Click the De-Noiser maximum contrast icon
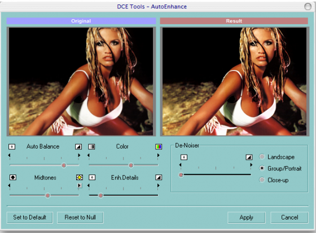 (x=249, y=157)
